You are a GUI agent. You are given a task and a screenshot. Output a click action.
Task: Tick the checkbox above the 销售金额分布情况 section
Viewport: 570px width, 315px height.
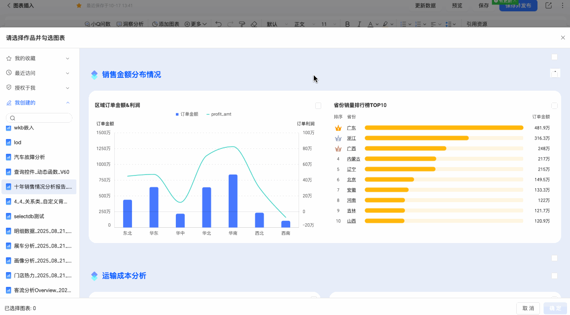[554, 57]
